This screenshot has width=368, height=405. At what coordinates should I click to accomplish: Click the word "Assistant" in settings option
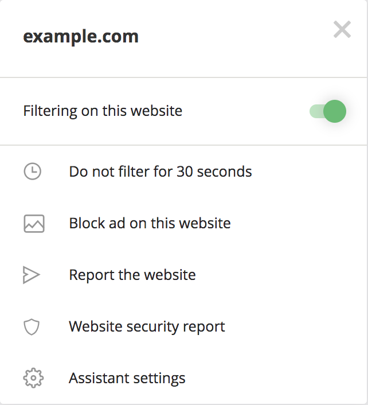pos(99,379)
